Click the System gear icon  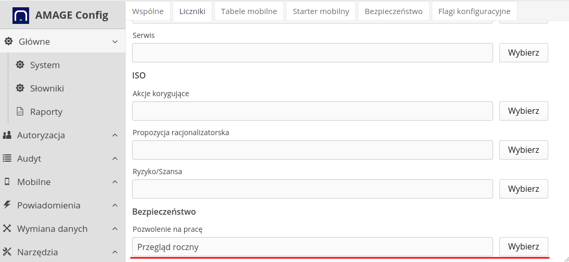tap(20, 65)
